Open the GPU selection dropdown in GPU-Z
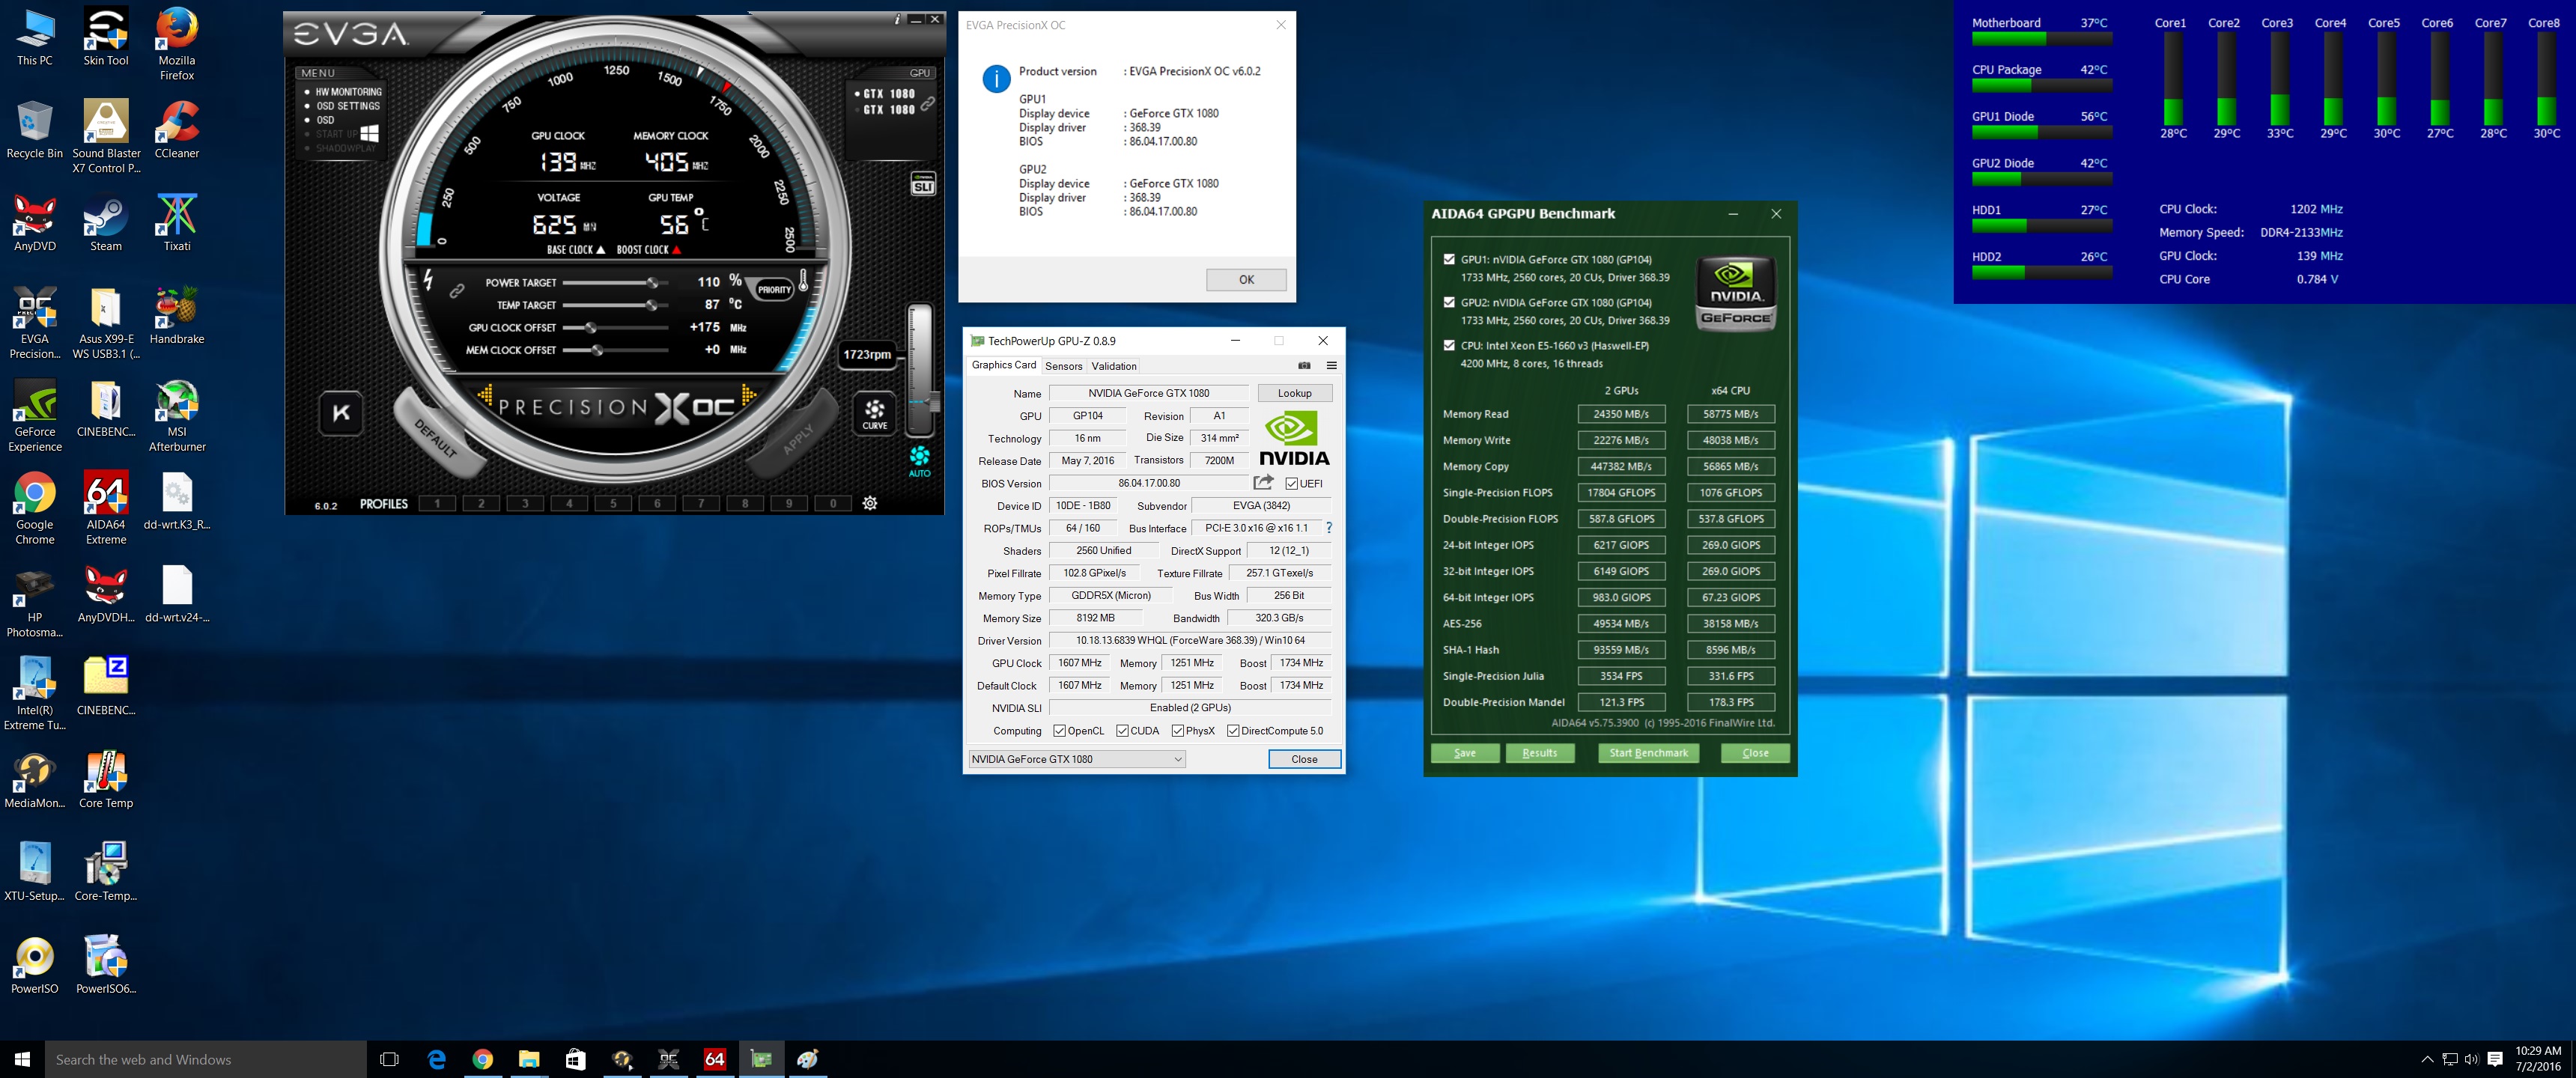Image resolution: width=2576 pixels, height=1078 pixels. pyautogui.click(x=1076, y=759)
